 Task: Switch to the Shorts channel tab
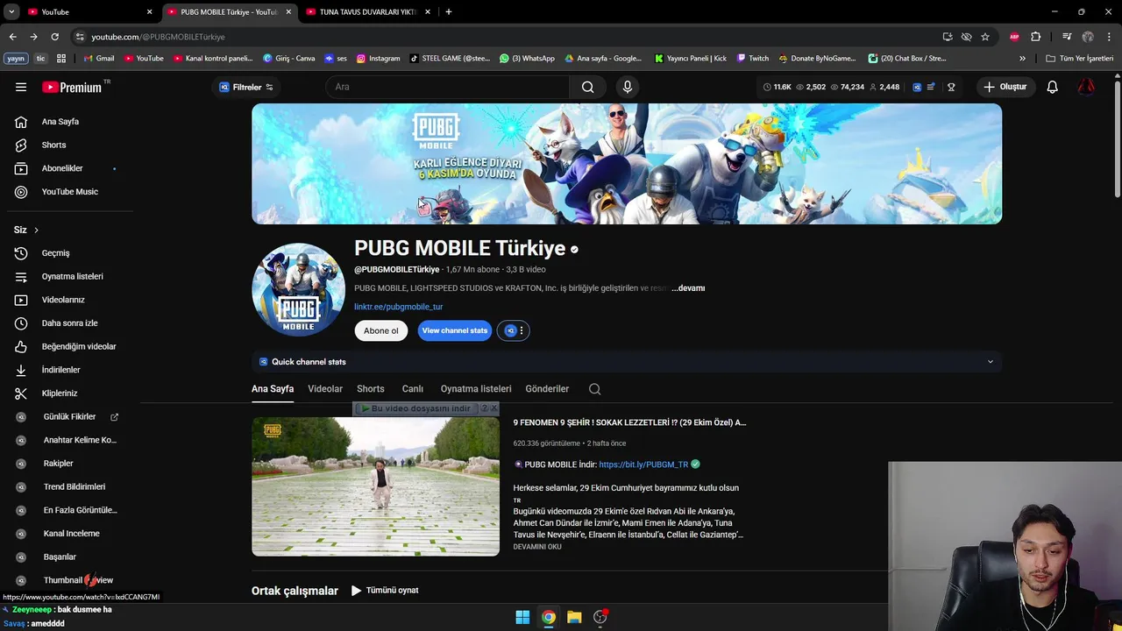pyautogui.click(x=371, y=389)
